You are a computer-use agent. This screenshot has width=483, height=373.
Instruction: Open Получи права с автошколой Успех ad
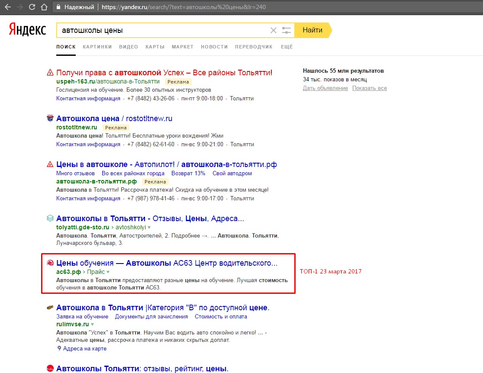pyautogui.click(x=164, y=73)
